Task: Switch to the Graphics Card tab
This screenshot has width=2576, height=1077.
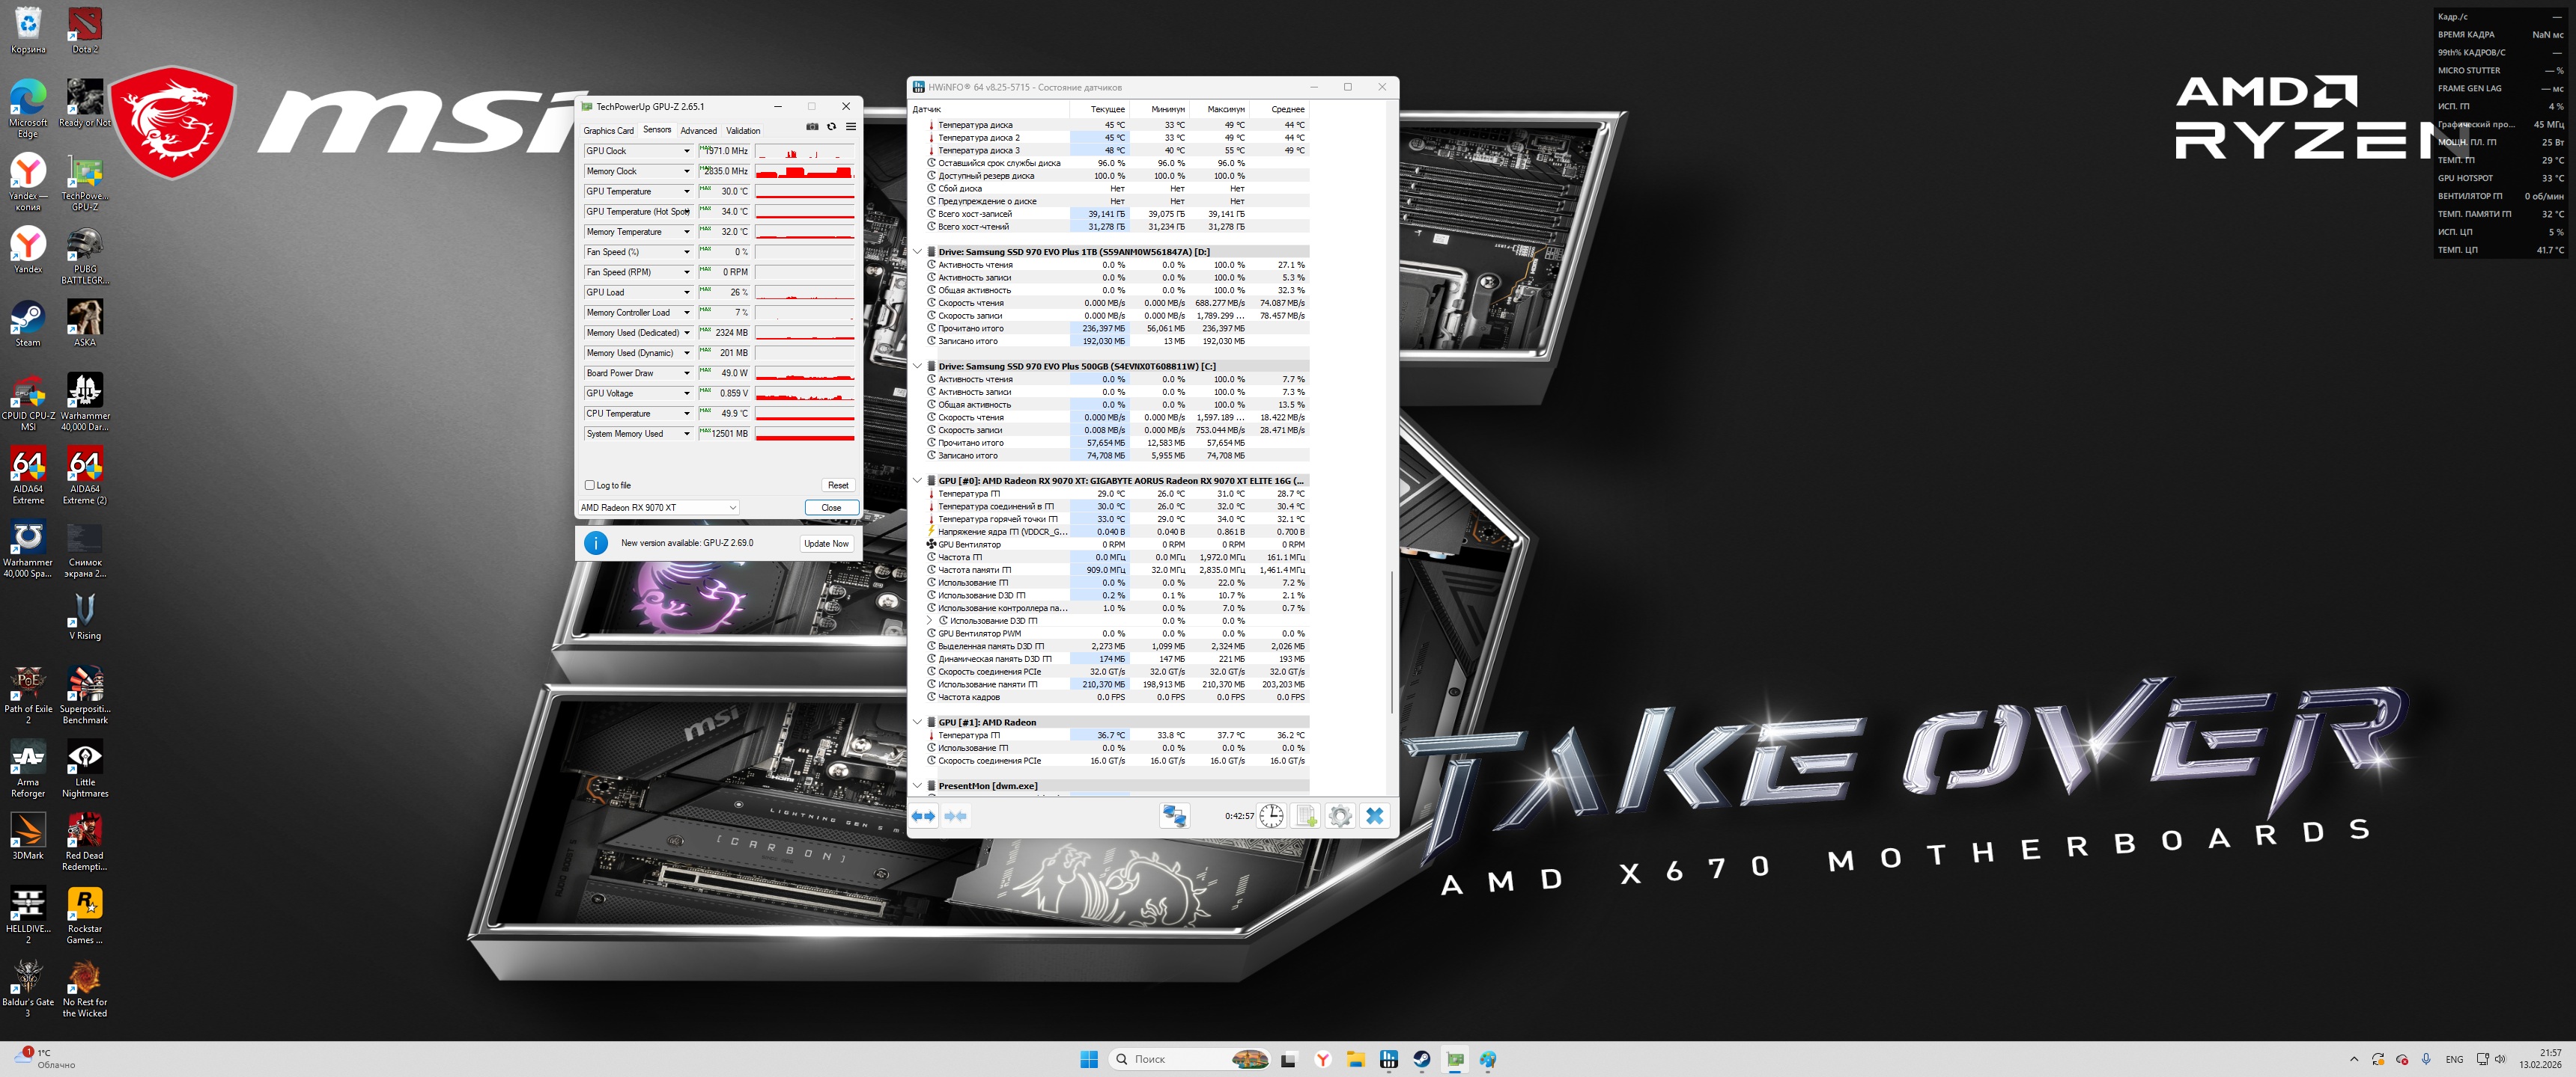Action: coord(608,131)
